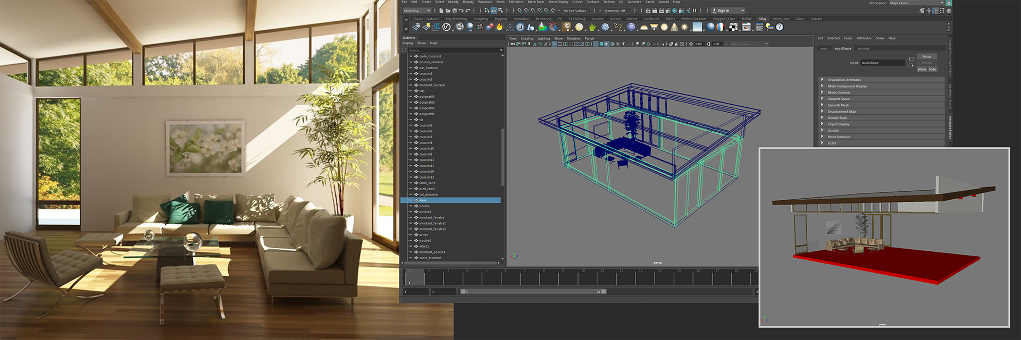The image size is (1021, 340).
Task: Click the Save Scene disk icon
Action: (x=455, y=11)
